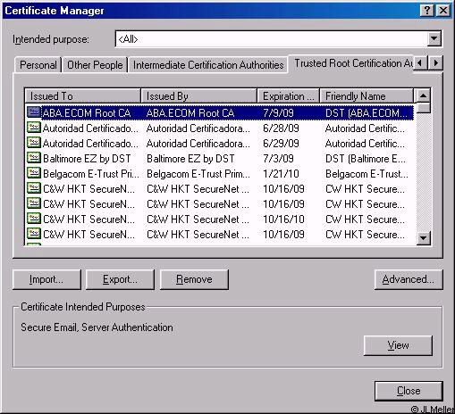Click the Belgacom E-Trust certificate icon
Screen dimensions: 455x414
(x=34, y=173)
